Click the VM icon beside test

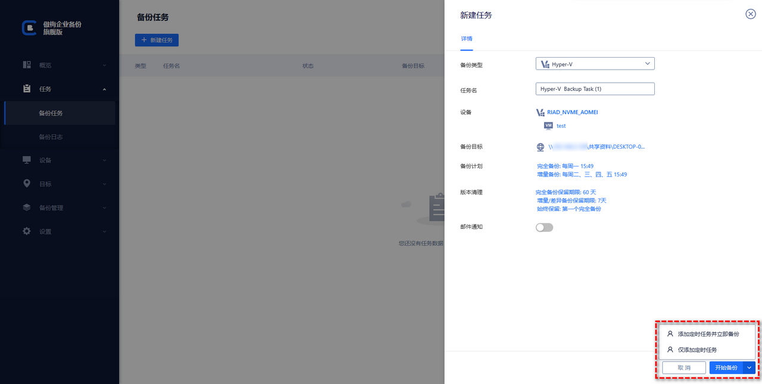pos(548,125)
